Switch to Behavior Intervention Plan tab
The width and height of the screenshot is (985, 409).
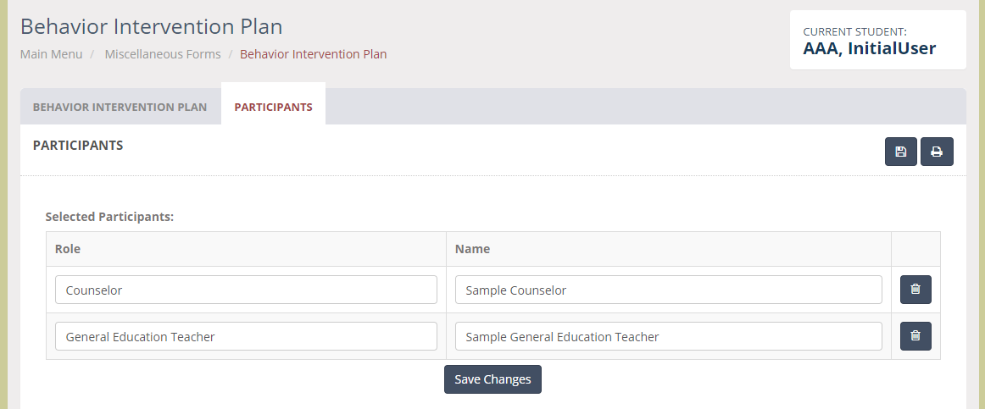[x=120, y=107]
